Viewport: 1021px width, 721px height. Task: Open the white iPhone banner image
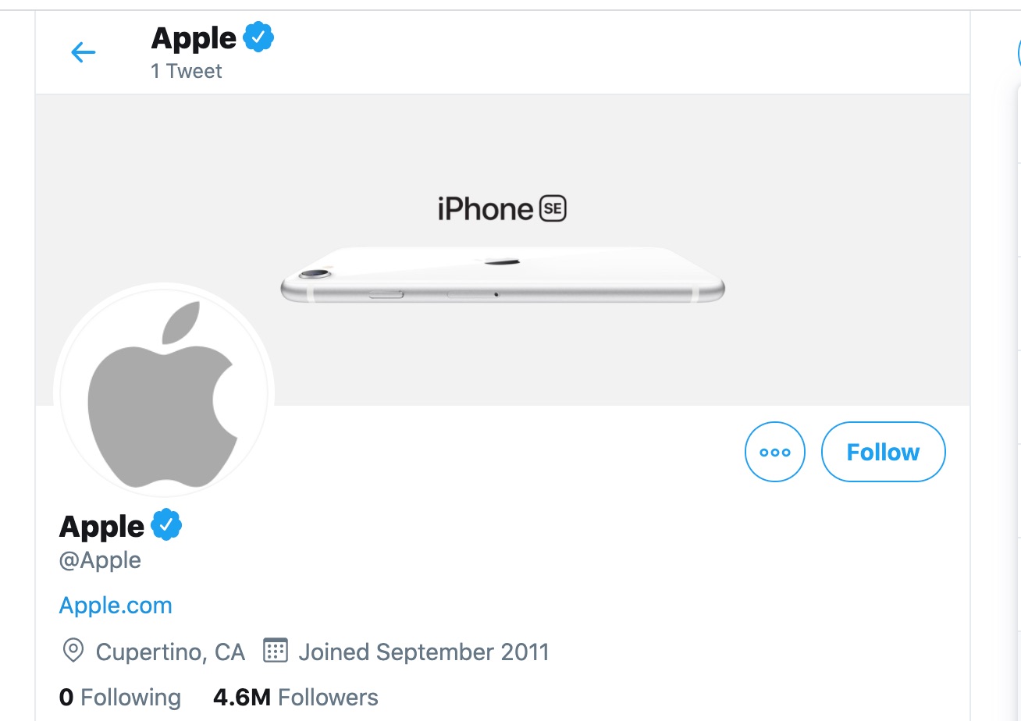(x=503, y=274)
